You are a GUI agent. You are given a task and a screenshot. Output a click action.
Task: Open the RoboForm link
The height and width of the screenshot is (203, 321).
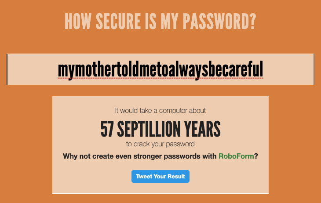(236, 156)
